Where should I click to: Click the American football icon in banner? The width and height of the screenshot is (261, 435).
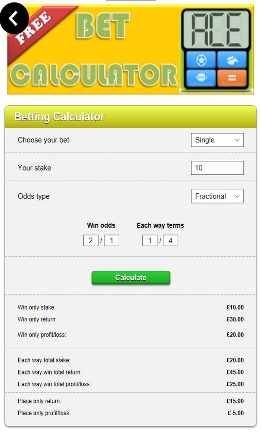[201, 78]
